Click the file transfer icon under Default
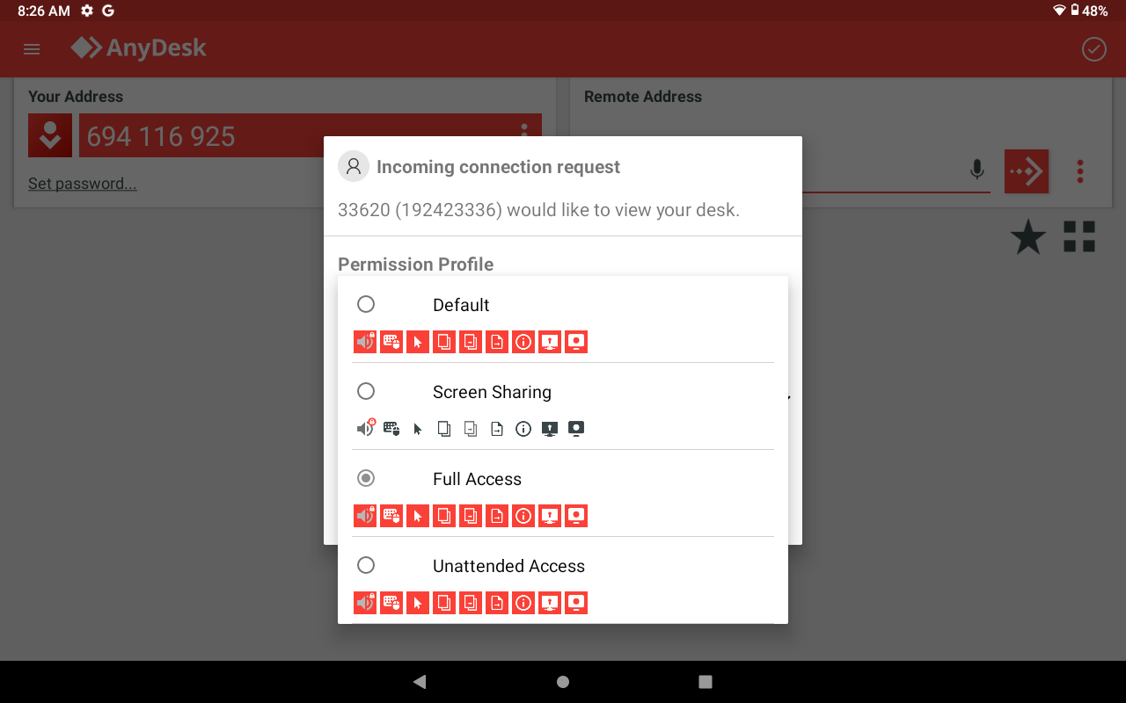The image size is (1126, 703). tap(497, 342)
